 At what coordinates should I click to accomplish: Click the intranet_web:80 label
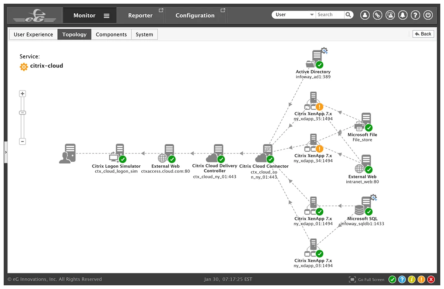tap(362, 182)
